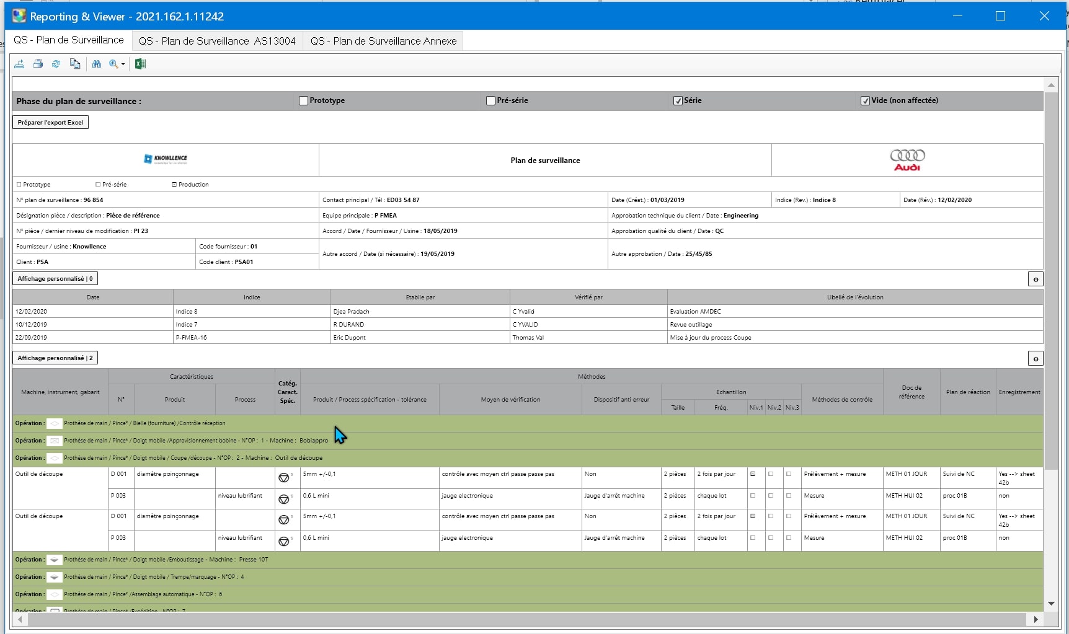Click Revue outillage evolution label
The height and width of the screenshot is (634, 1069).
tap(691, 325)
